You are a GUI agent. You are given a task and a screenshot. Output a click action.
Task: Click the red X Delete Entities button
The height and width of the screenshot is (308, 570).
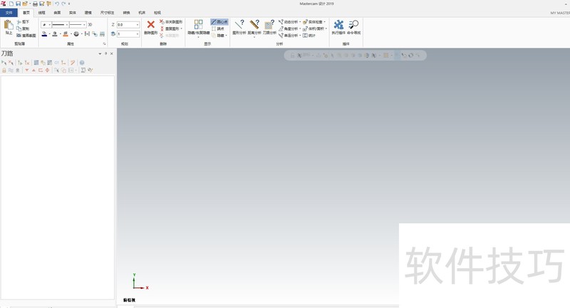pos(150,27)
